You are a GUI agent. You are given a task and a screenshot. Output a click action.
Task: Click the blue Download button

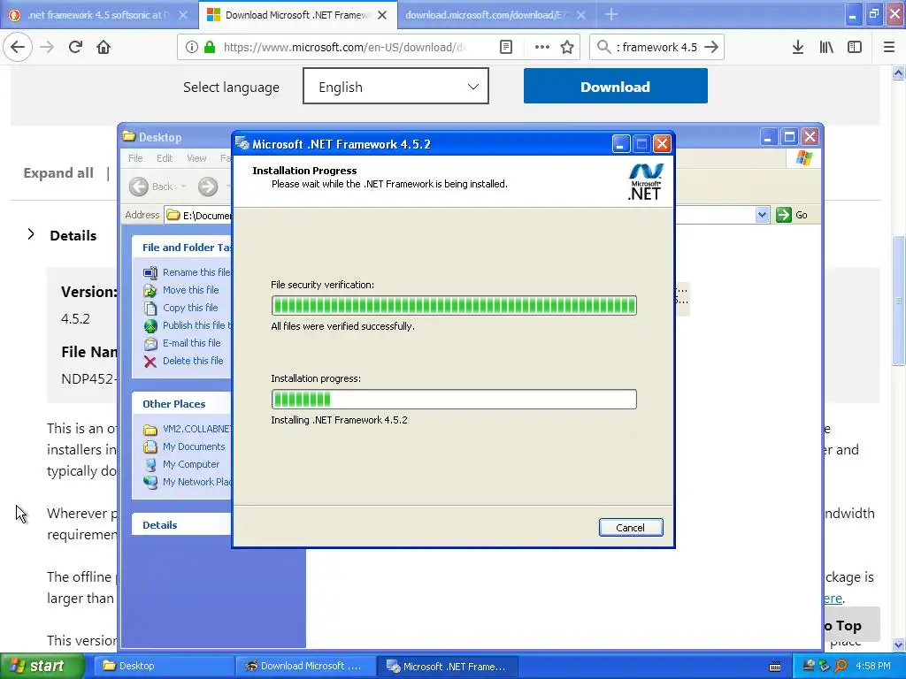tap(616, 86)
